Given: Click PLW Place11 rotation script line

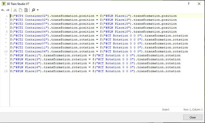Looking at the screenshot, I should [95, 56].
